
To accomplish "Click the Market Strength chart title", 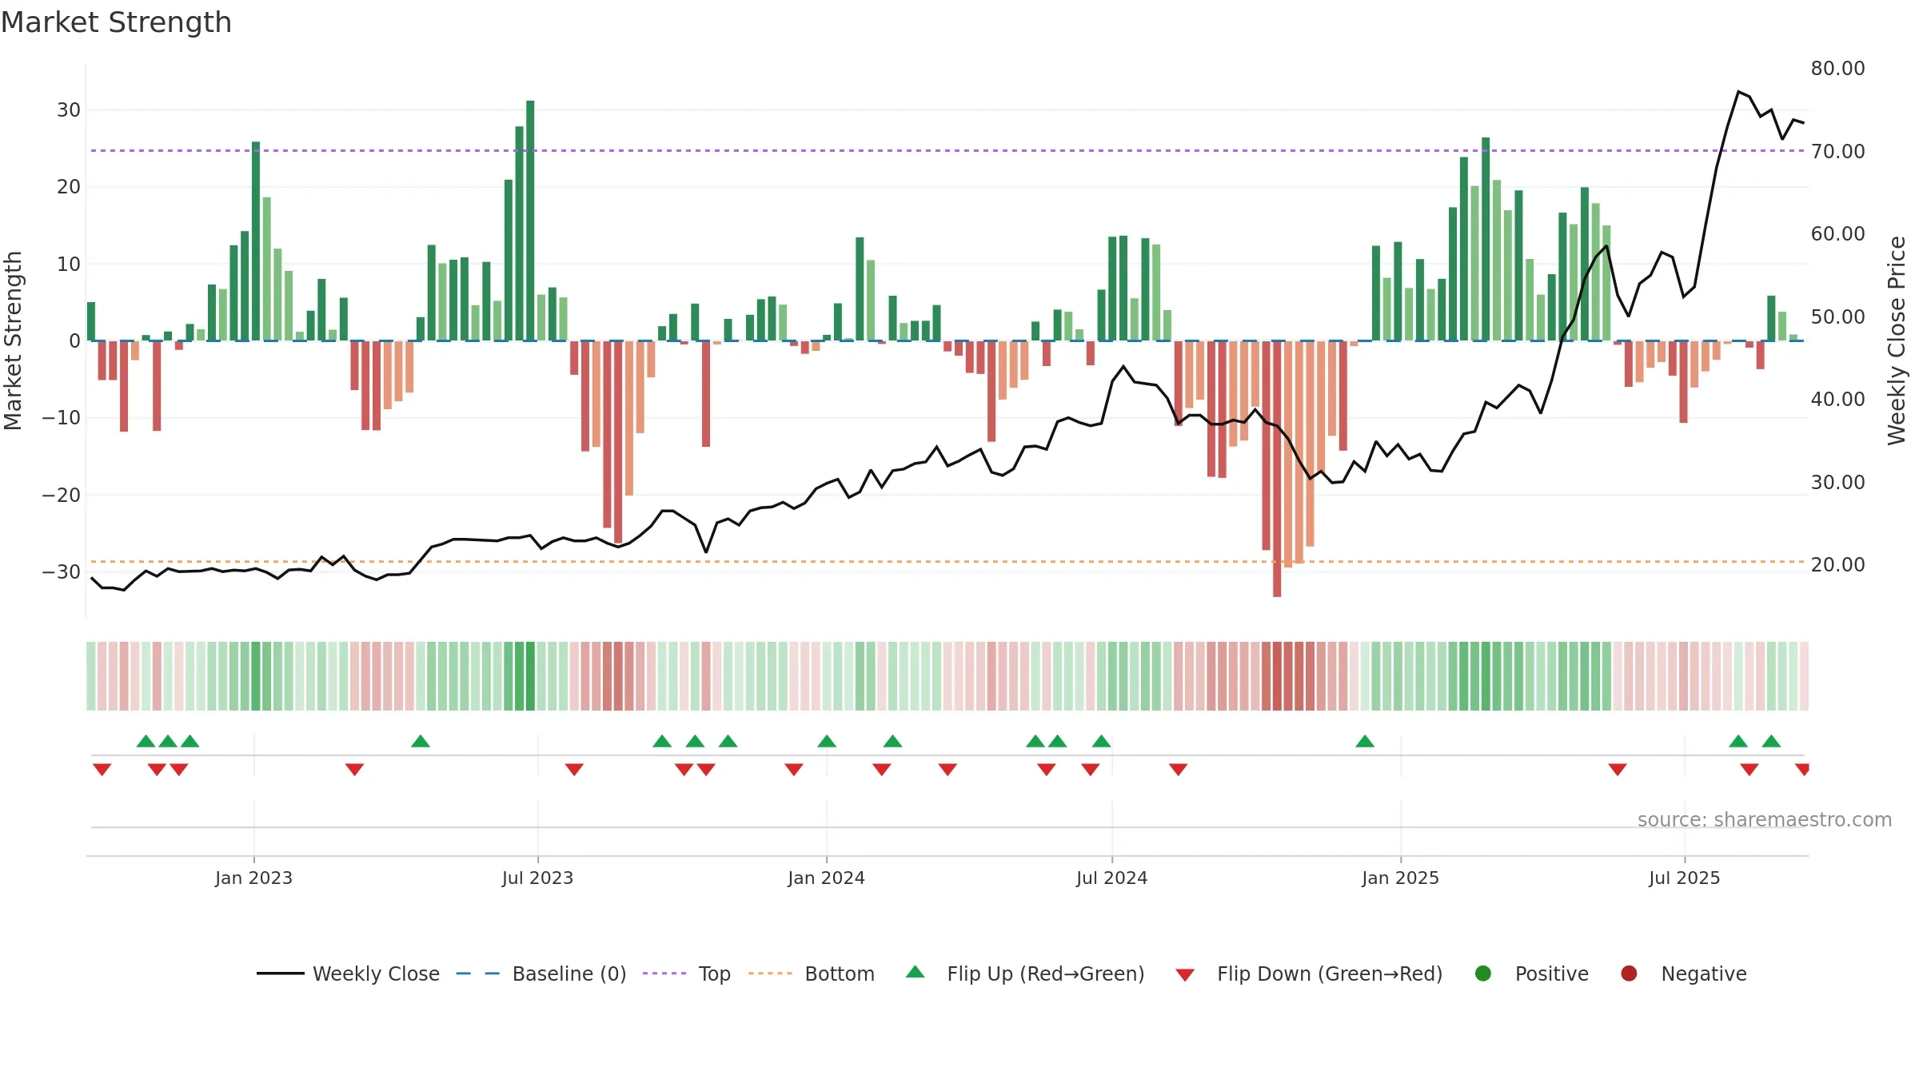I will (116, 22).
